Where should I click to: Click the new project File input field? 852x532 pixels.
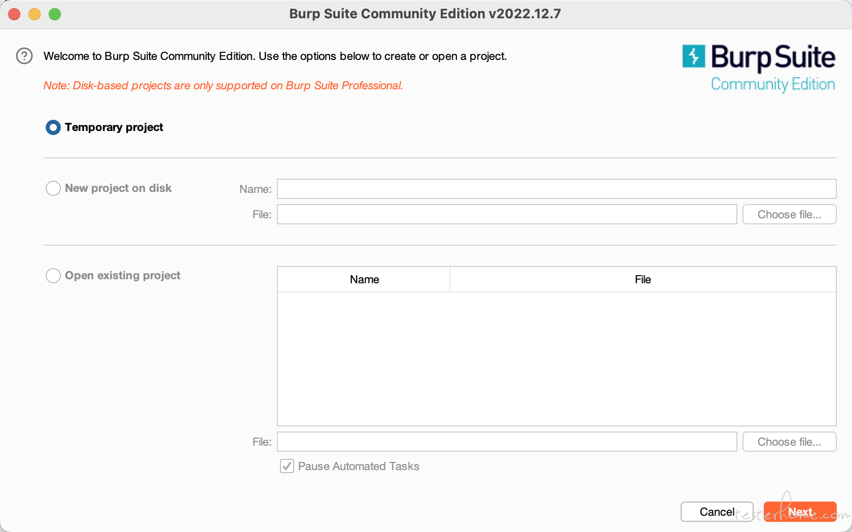tap(507, 214)
